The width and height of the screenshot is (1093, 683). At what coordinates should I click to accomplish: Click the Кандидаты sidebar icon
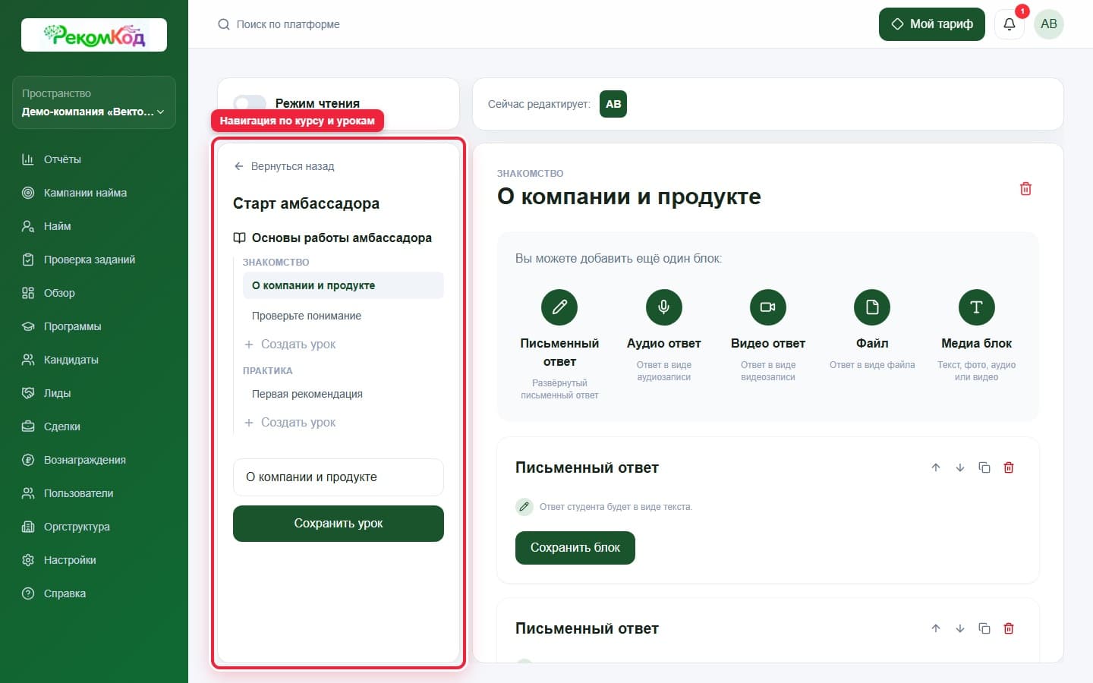coord(28,360)
